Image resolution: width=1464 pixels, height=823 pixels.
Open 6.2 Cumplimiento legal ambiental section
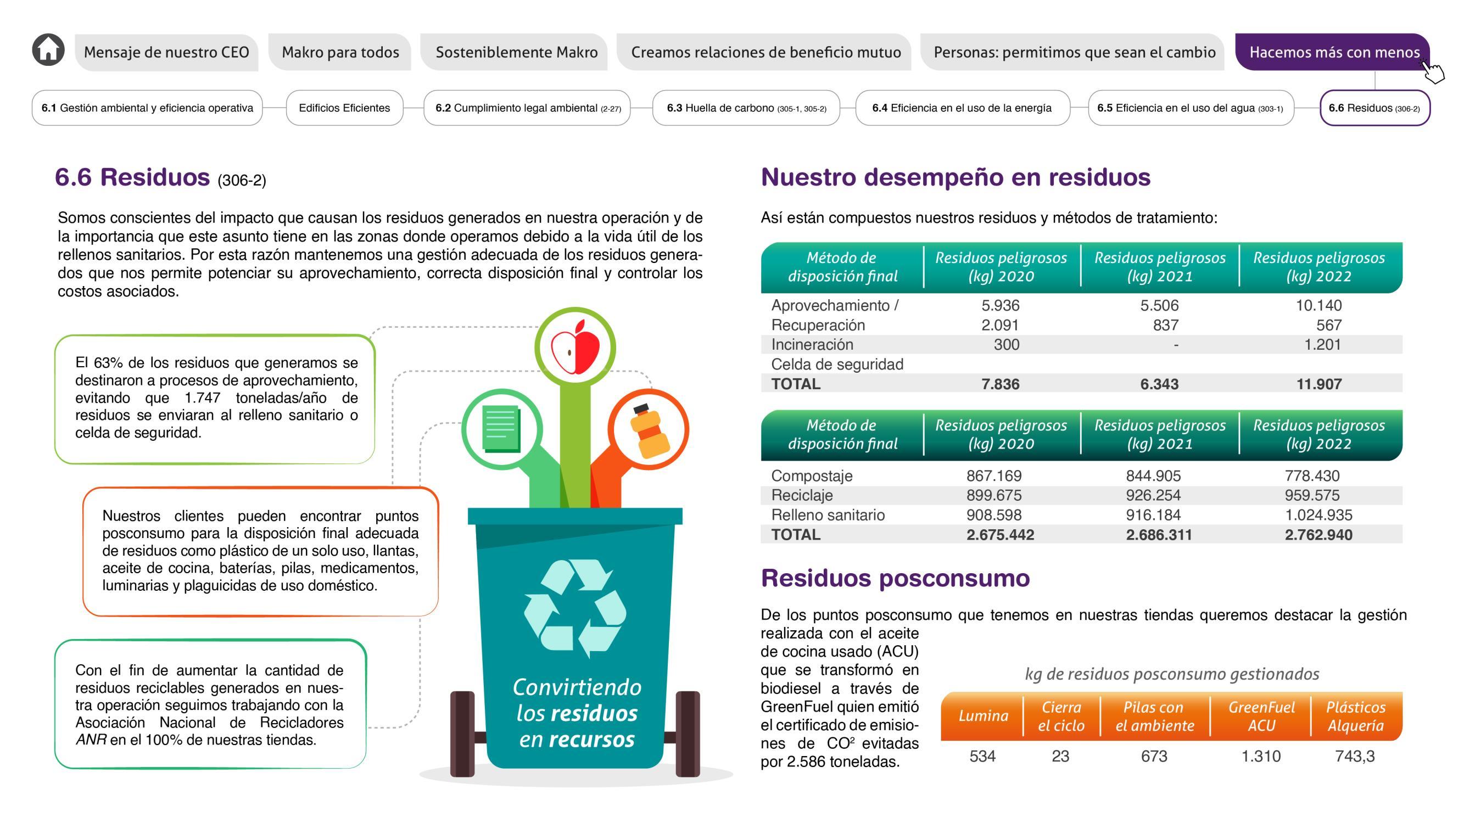click(x=527, y=108)
